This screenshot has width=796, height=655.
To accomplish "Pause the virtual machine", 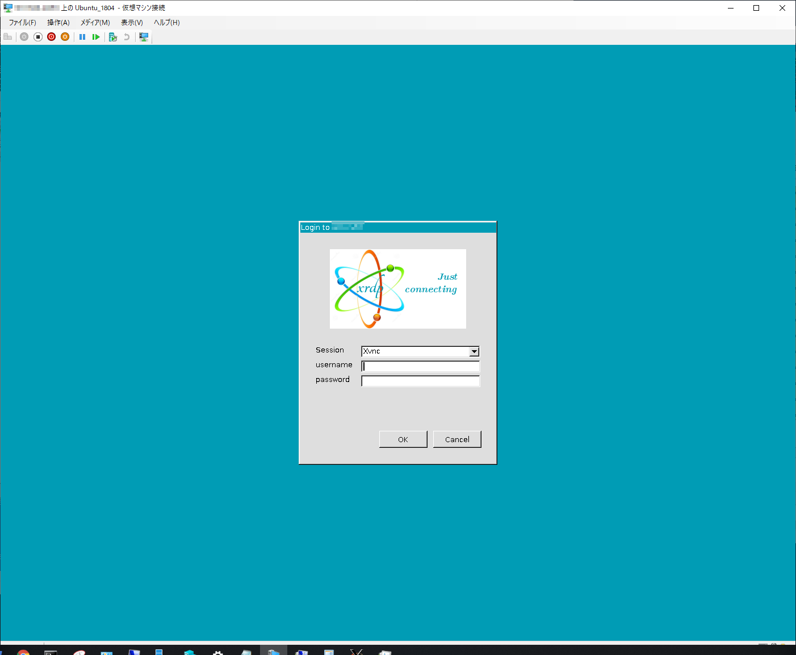I will (82, 37).
